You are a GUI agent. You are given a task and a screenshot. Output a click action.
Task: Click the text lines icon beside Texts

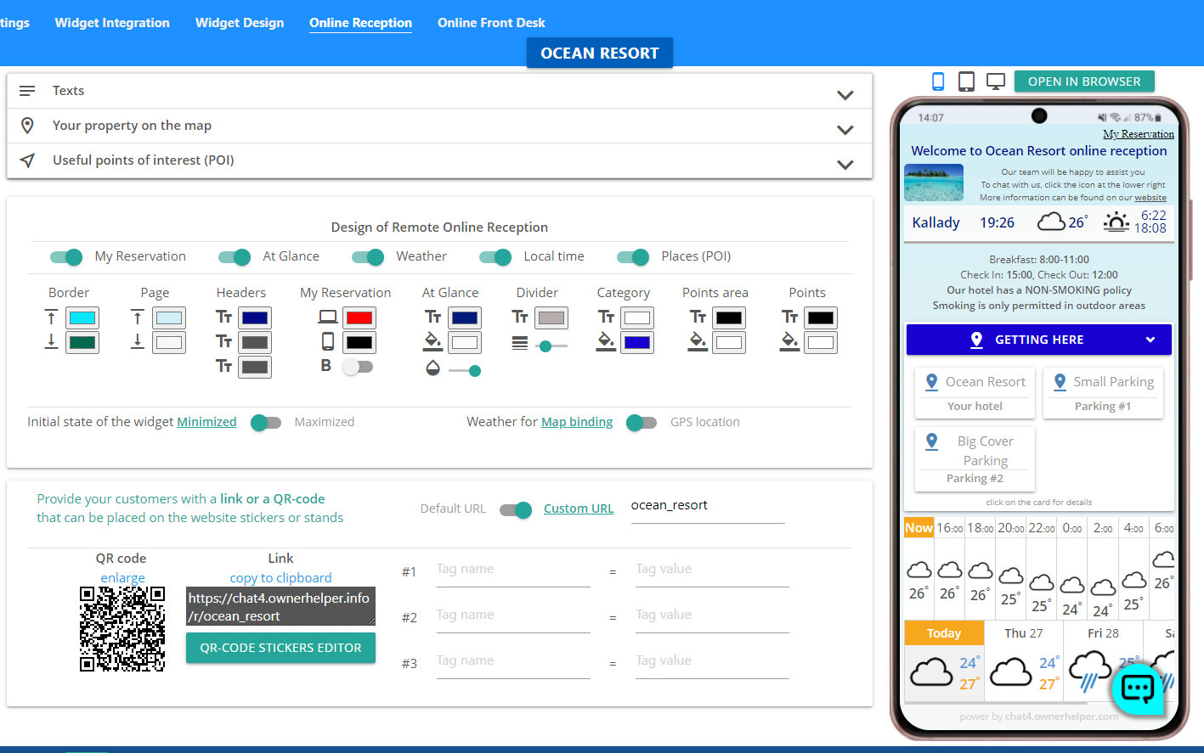tap(28, 91)
